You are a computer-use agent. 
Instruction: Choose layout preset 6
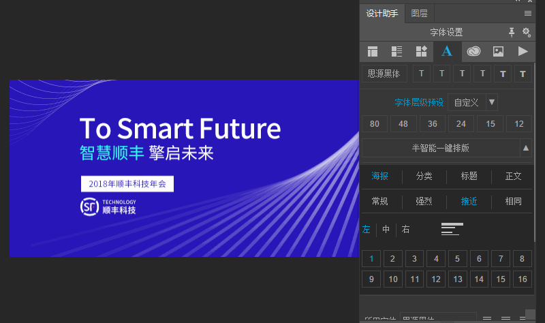point(479,259)
